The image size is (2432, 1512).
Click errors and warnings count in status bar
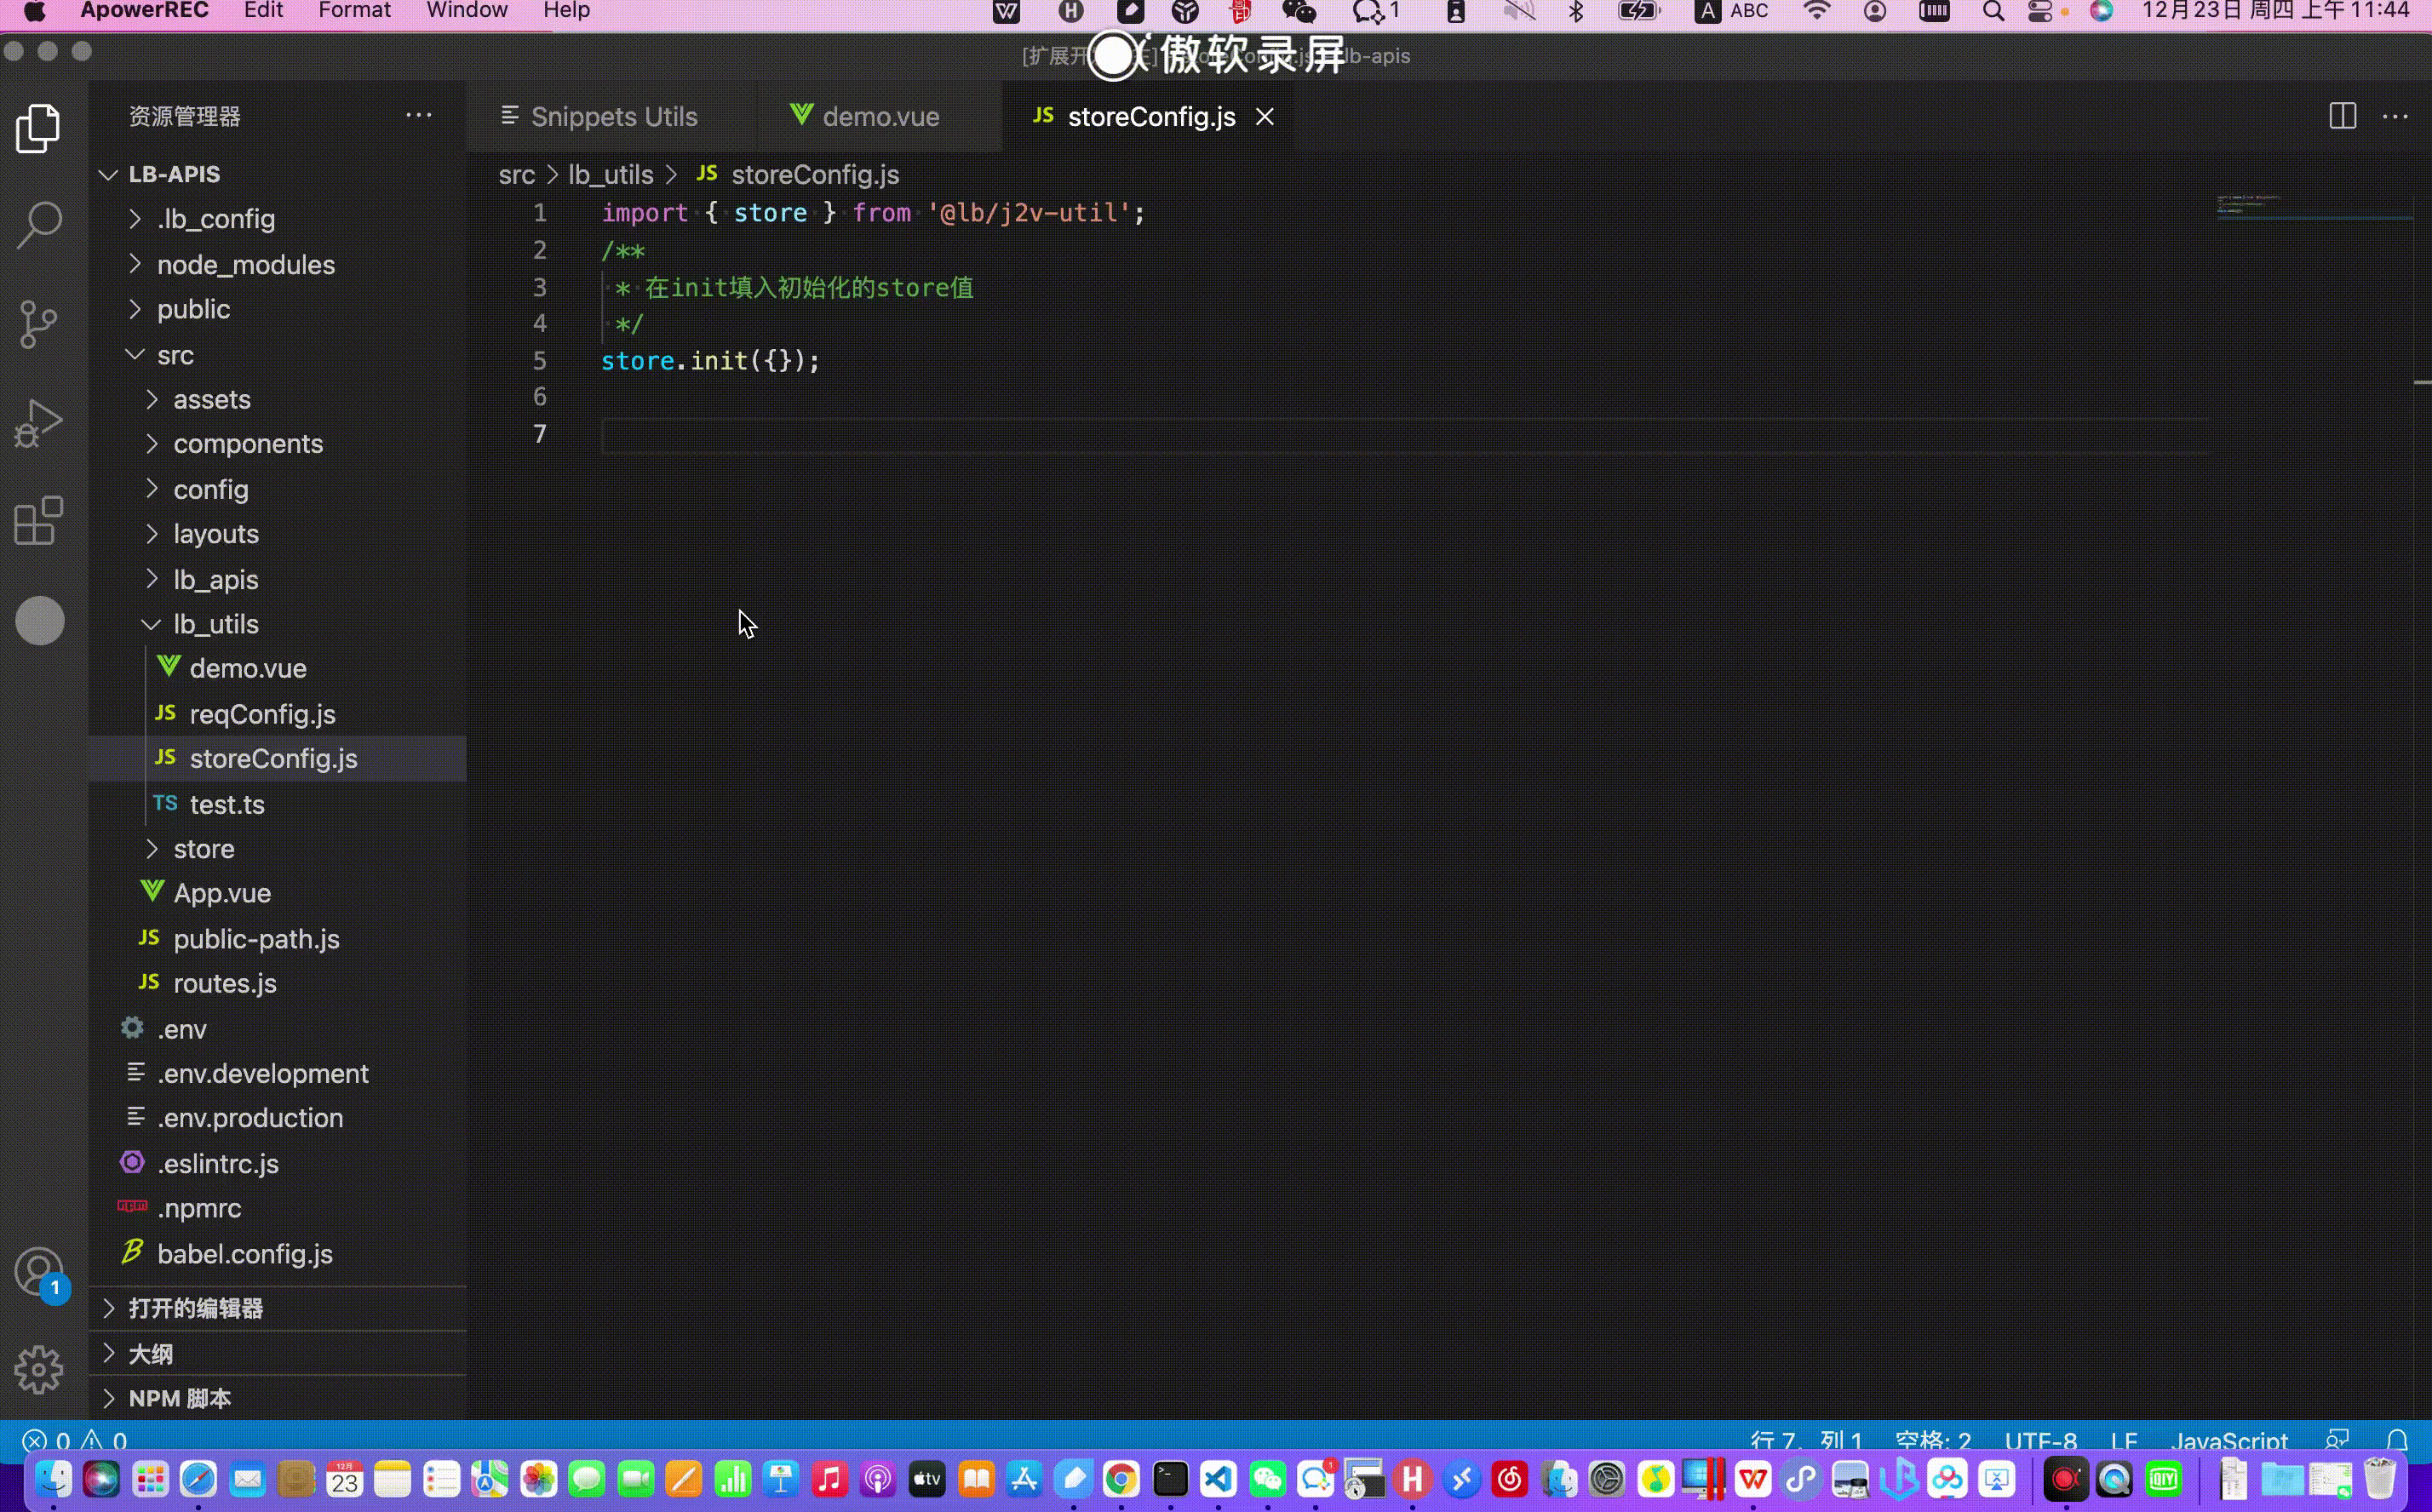pos(75,1440)
